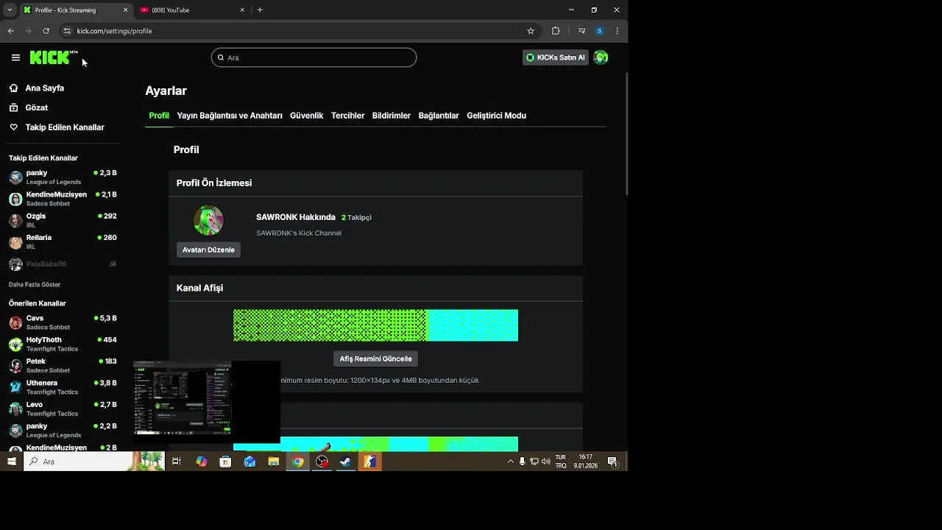The image size is (942, 530).
Task: Open recommended channel Cavs
Action: click(63, 322)
